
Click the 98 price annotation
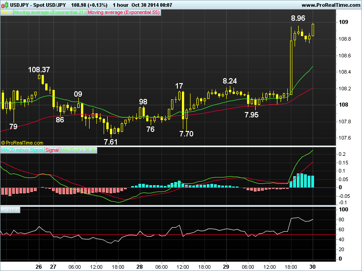[x=143, y=102]
